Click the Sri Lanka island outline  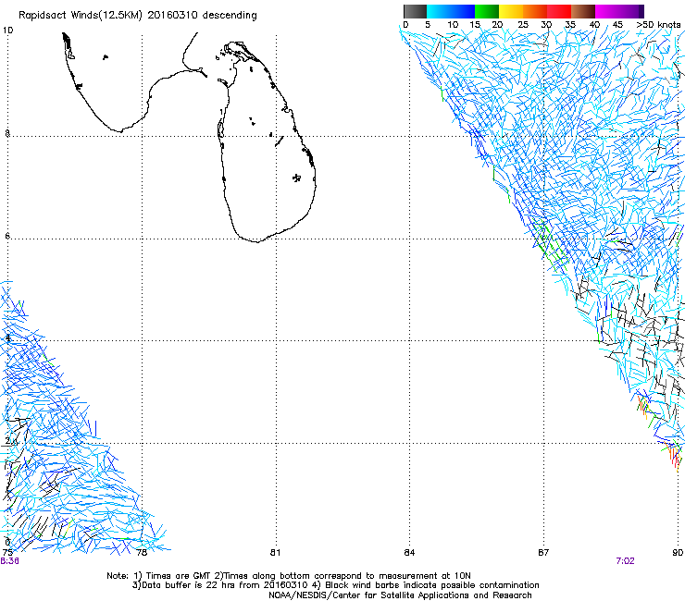click(x=267, y=141)
